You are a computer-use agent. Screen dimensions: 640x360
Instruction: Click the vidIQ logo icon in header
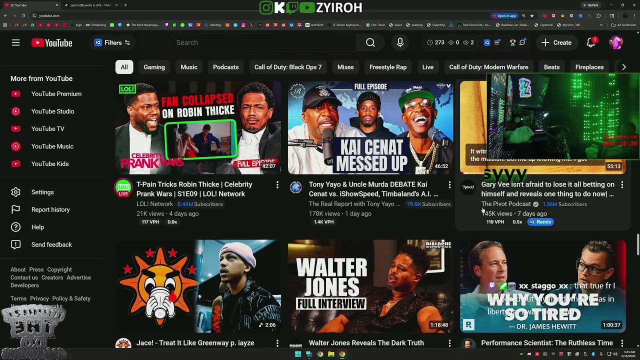(487, 42)
